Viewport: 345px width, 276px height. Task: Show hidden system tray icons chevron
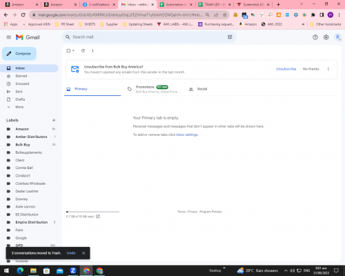pyautogui.click(x=286, y=270)
